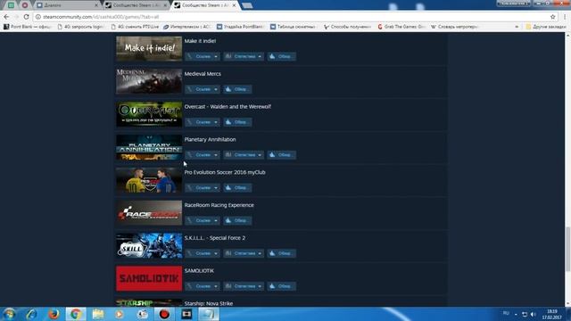Expand Статистика dropdown for Planetary Annihilation
Viewport: 571px width, 321px height.
244,154
